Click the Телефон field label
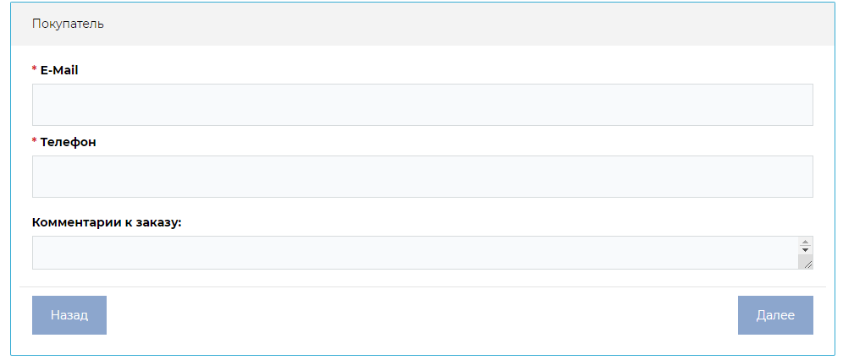 pyautogui.click(x=68, y=142)
